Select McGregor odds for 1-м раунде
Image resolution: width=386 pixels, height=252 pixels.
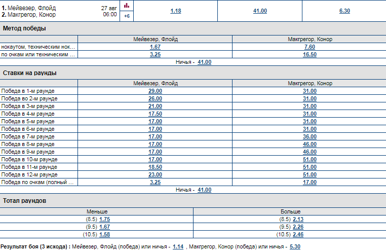click(310, 91)
